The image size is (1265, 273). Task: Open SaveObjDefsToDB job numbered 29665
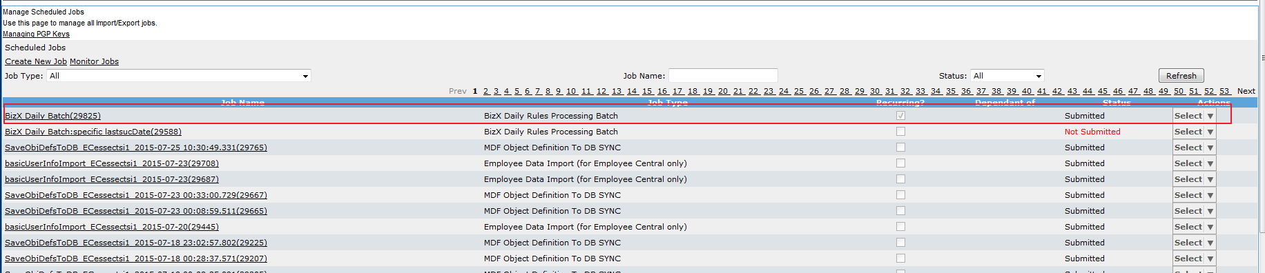pyautogui.click(x=136, y=211)
